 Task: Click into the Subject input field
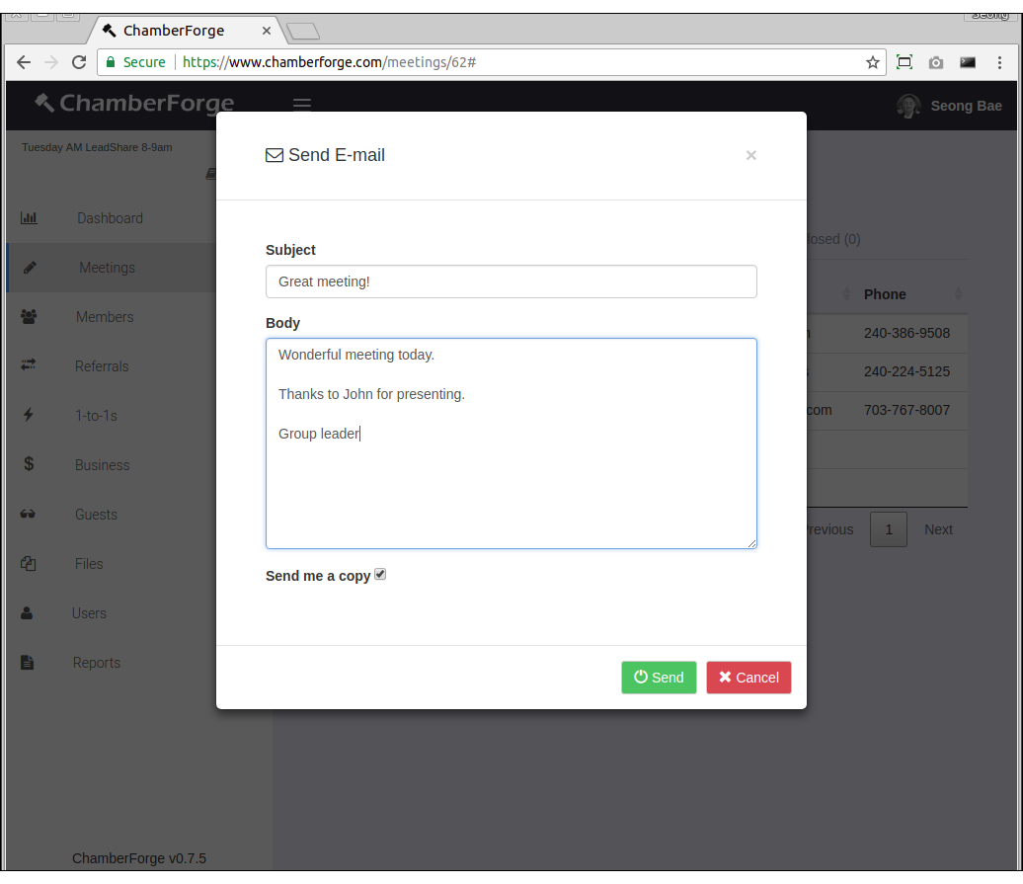coord(511,281)
